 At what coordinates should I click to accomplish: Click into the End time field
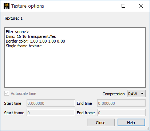[x=121, y=103]
